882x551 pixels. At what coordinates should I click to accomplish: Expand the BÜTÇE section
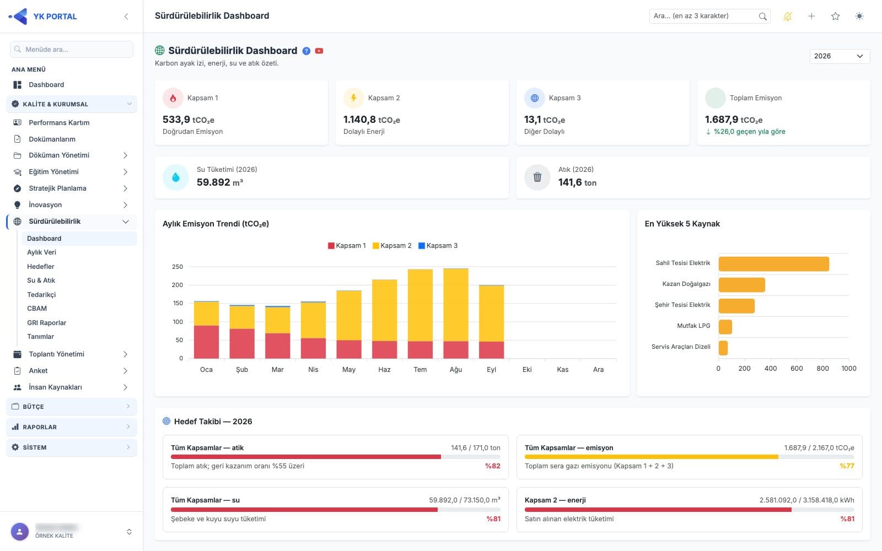pos(72,407)
